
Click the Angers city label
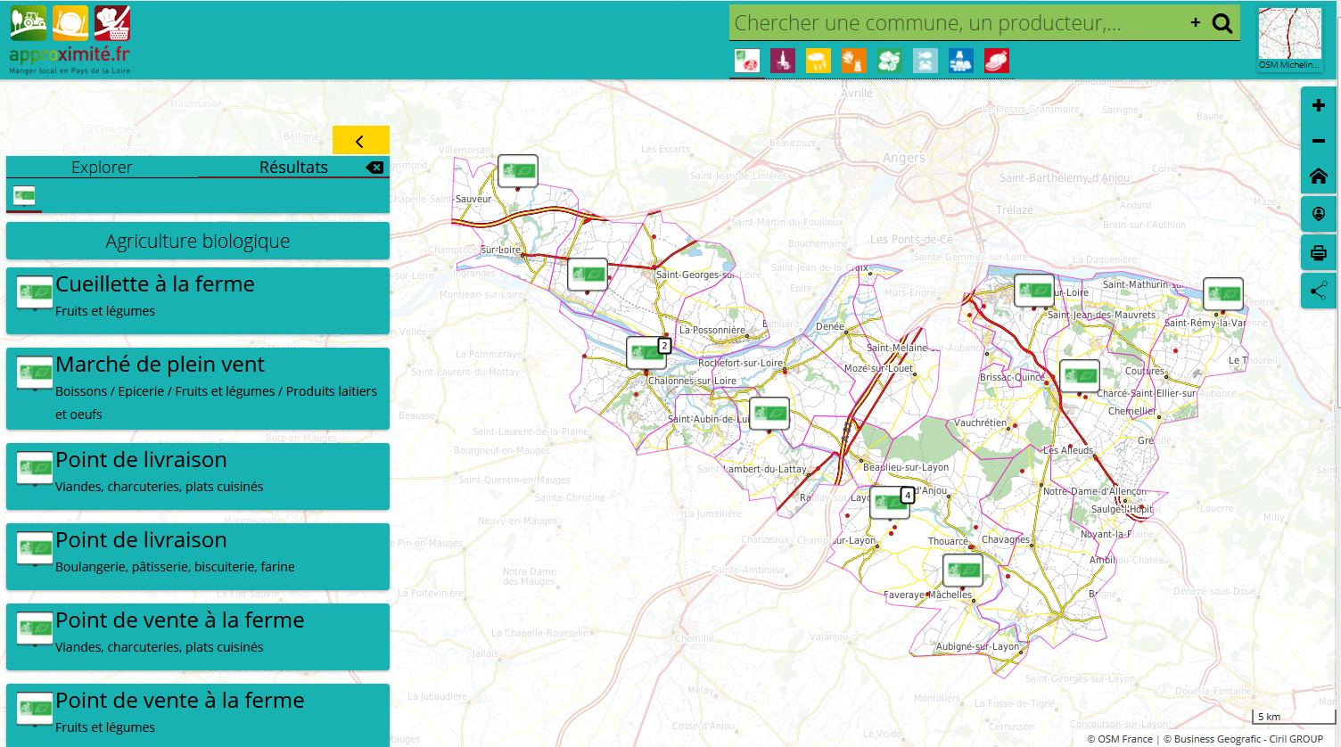click(x=904, y=158)
